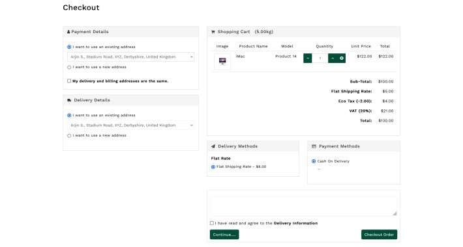This screenshot has height=247, width=463.
Task: Check delivery and billing addresses are the same
Action: (69, 81)
